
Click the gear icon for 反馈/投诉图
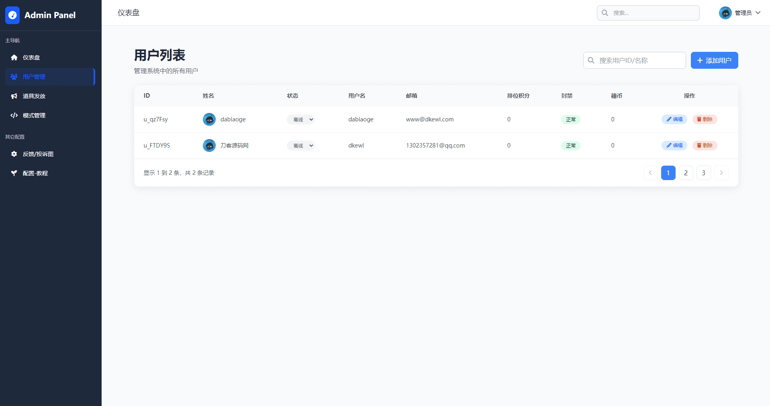[14, 154]
